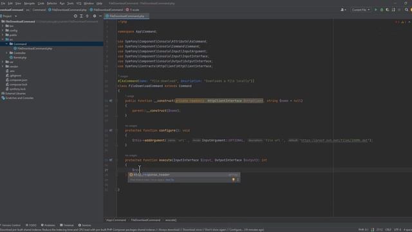This screenshot has height=232, width=412.
Task: Click the default URL link in addArgument
Action: pos(334,140)
